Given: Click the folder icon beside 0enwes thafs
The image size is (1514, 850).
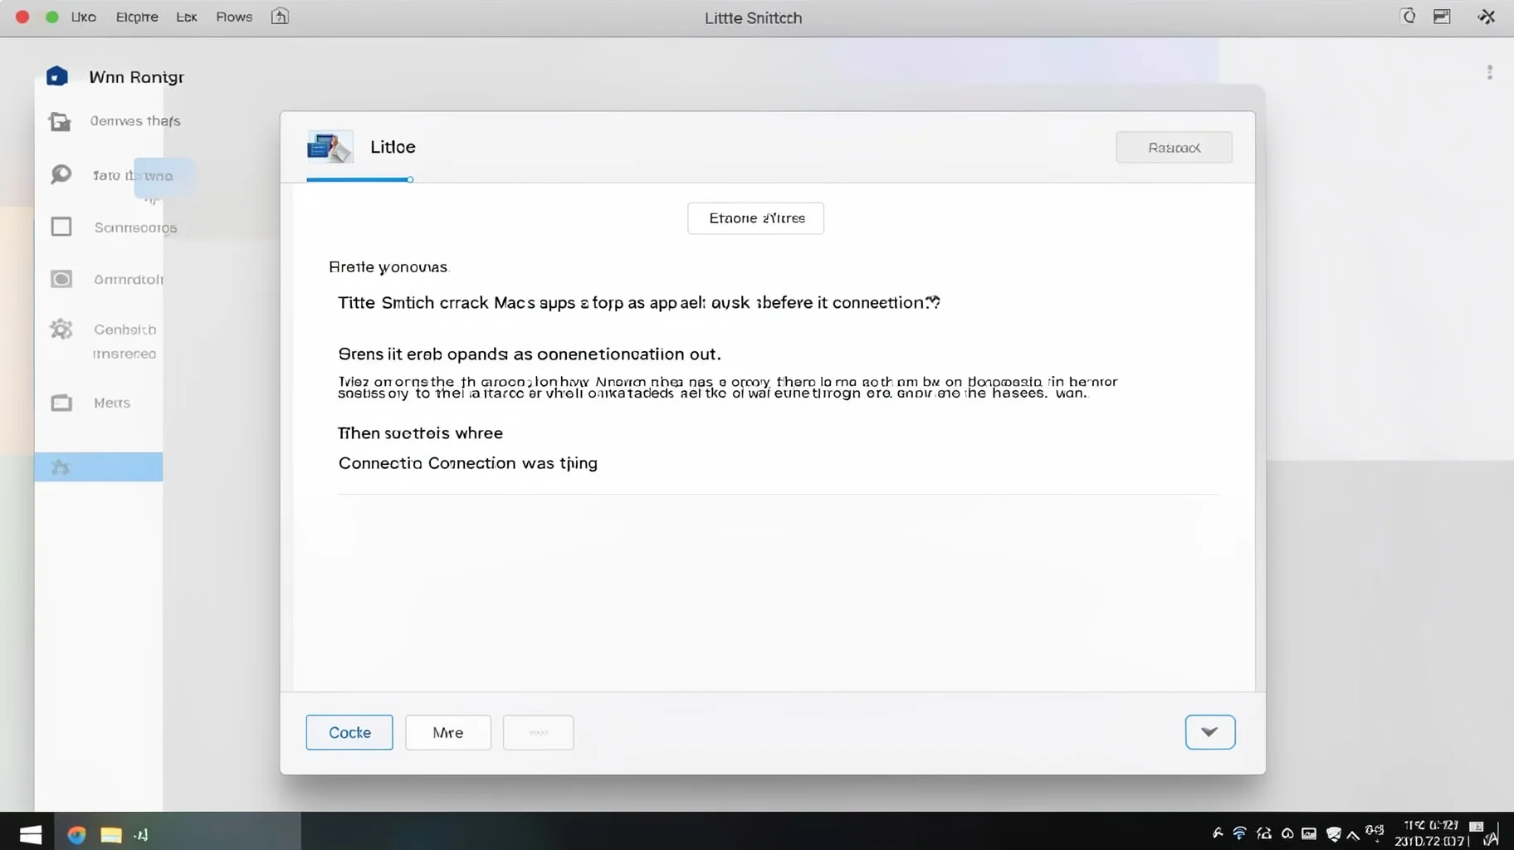Looking at the screenshot, I should pos(60,122).
